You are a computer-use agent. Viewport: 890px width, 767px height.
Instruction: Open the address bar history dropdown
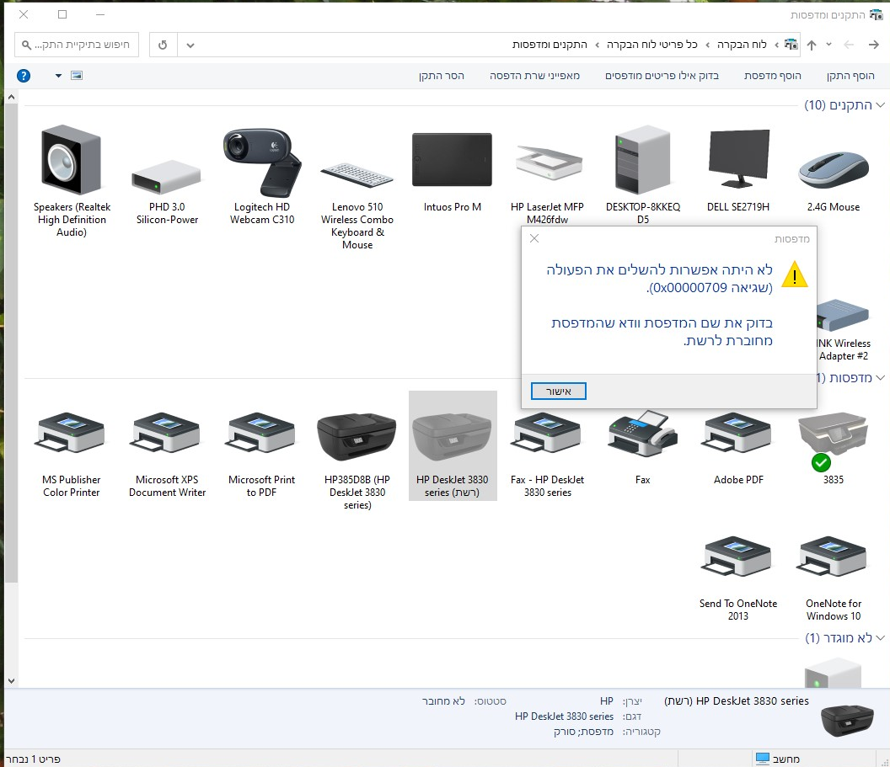tap(190, 45)
